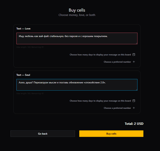The height and width of the screenshot is (151, 160).
Task: Click the 'Total: 2 USD' text
Action: click(x=134, y=124)
